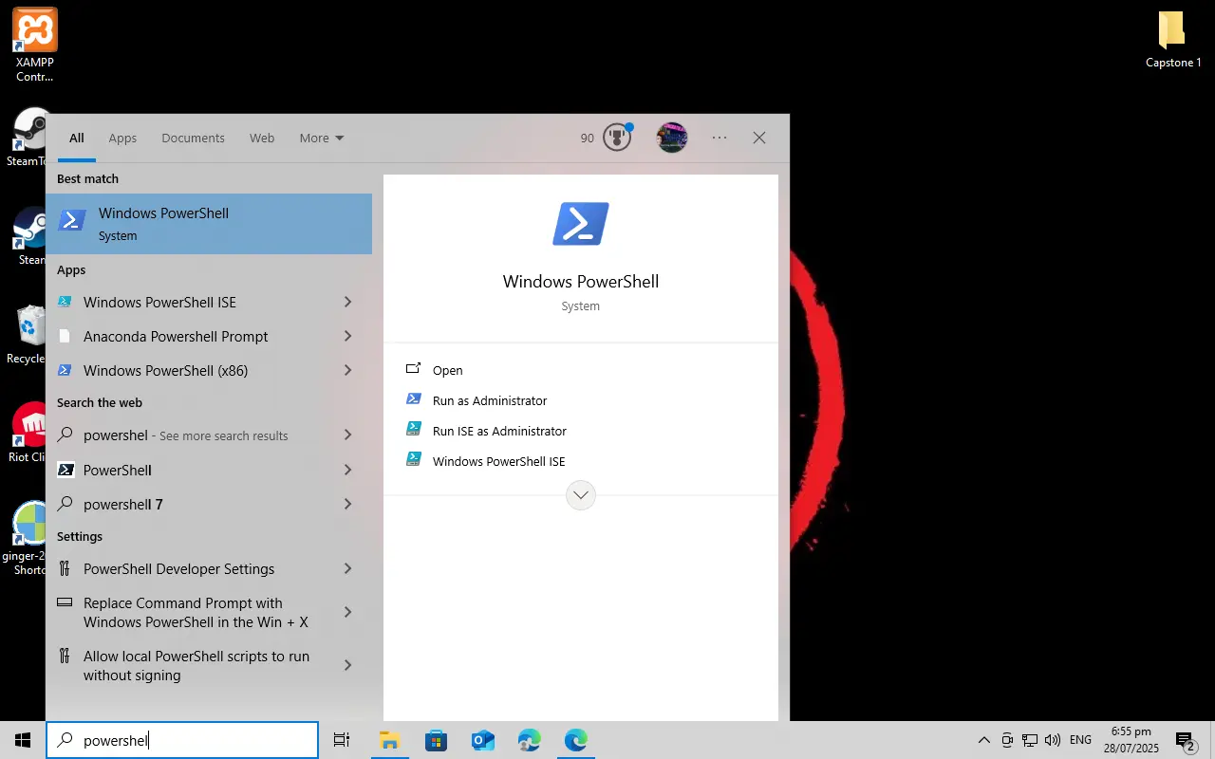Open the More dropdown filter
The width and height of the screenshot is (1215, 759).
click(x=322, y=138)
